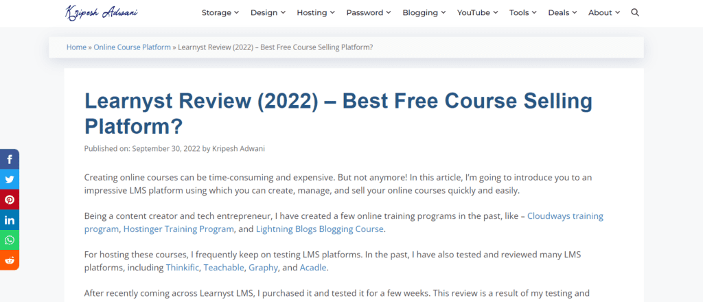This screenshot has width=703, height=302.
Task: Open search with magnifier icon
Action: point(634,12)
